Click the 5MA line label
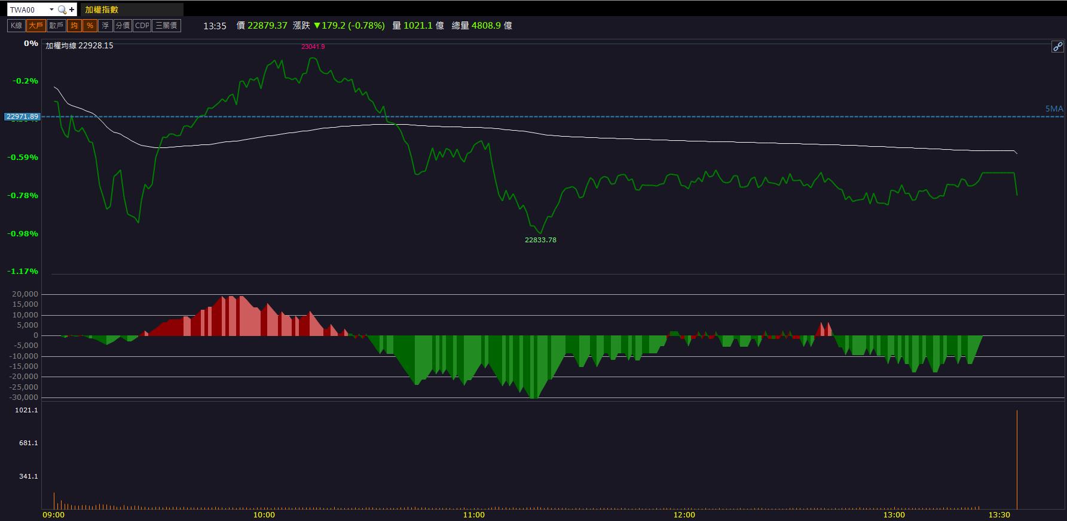This screenshot has width=1067, height=521. 1054,109
